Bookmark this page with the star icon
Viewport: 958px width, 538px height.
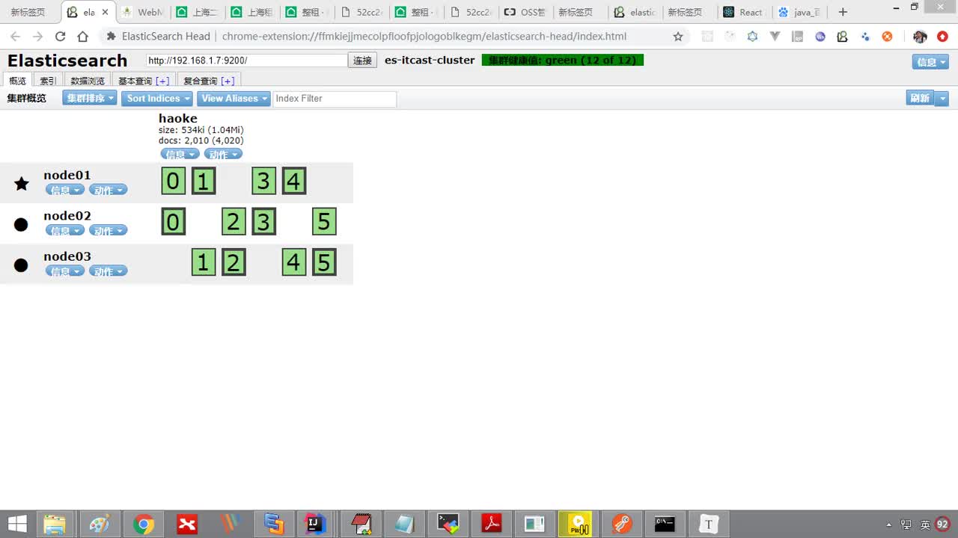pos(678,36)
